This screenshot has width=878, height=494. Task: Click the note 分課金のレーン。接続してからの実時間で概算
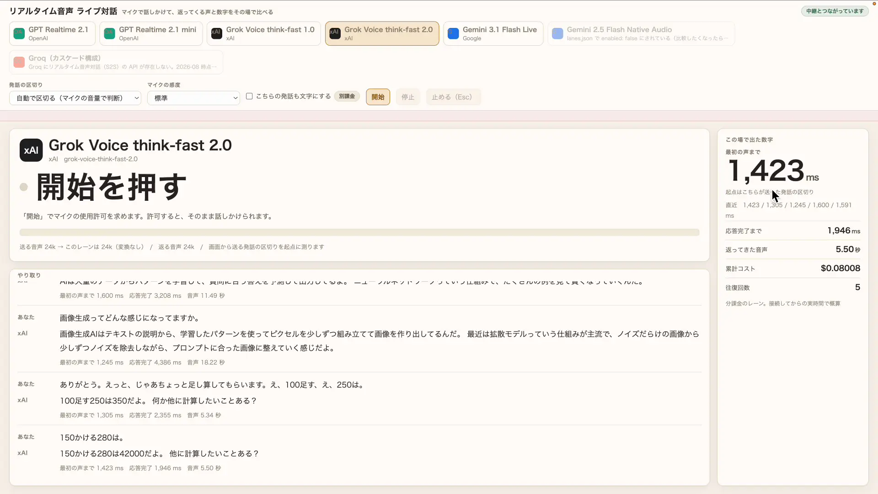[783, 304]
